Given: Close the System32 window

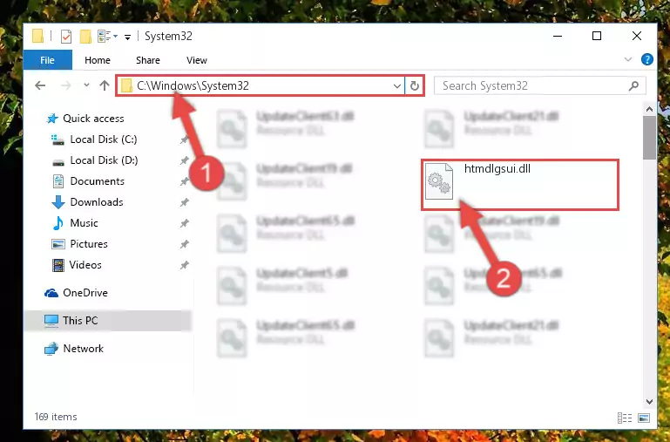Looking at the screenshot, I should tap(637, 37).
